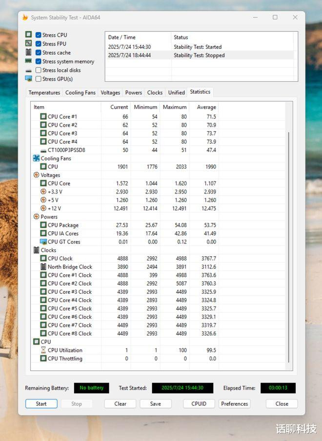Click the CPU Throttling chip icon
The height and width of the screenshot is (441, 322).
coord(43,358)
